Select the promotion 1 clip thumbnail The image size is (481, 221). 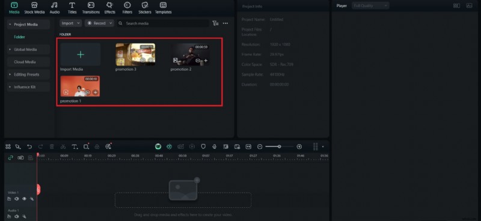click(80, 86)
